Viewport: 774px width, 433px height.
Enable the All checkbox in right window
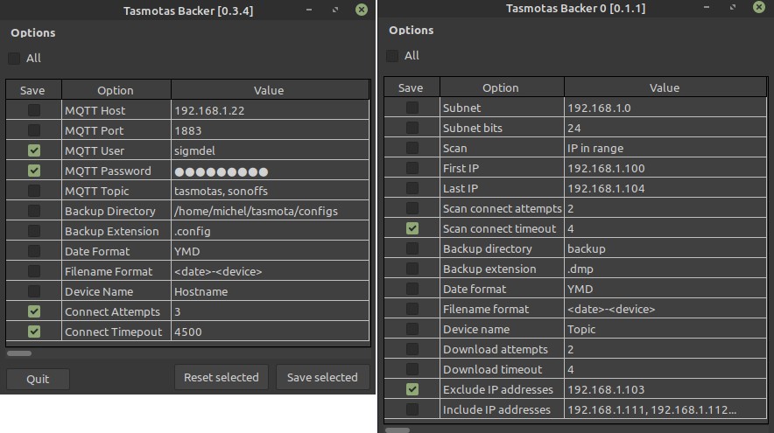[x=393, y=56]
